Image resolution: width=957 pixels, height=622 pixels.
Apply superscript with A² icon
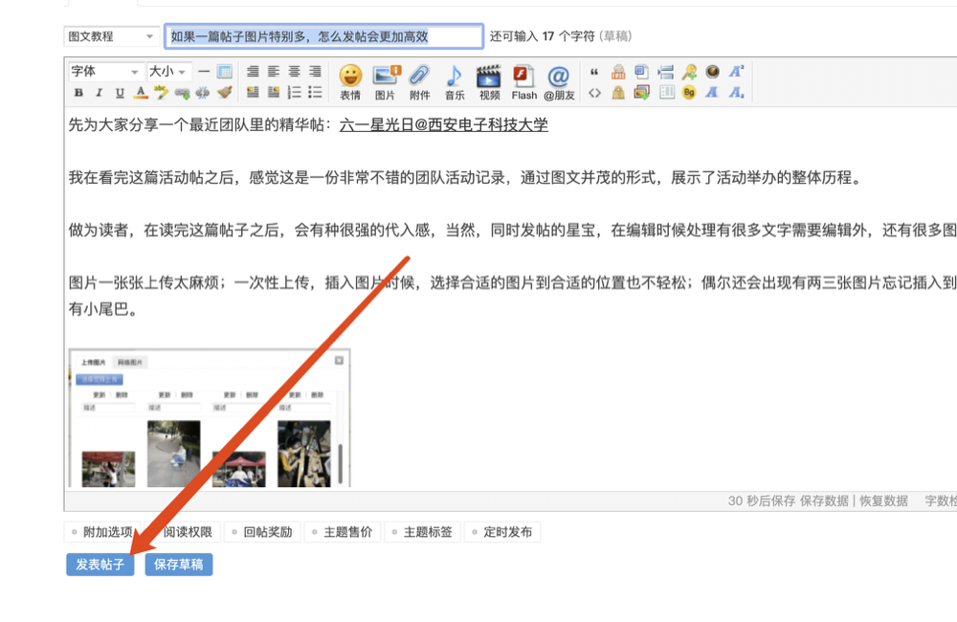pyautogui.click(x=736, y=72)
